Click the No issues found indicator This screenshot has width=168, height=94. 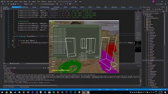(x=14, y=63)
